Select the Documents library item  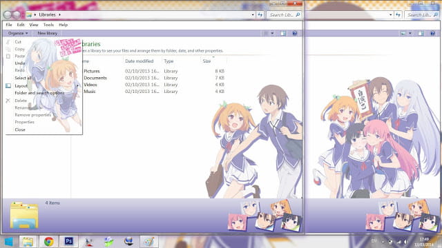(x=95, y=78)
